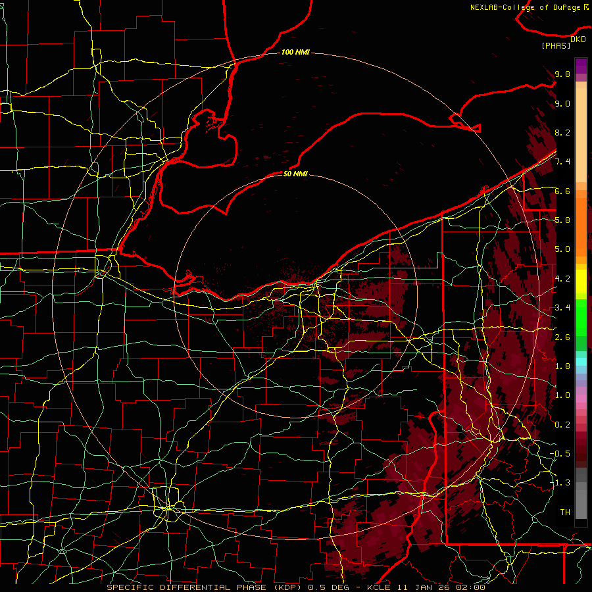Screen dimensions: 592x592
Task: Click the "4.2" scale value
Action: pos(562,279)
